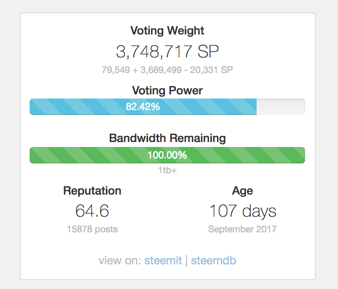The height and width of the screenshot is (289, 338).
Task: Click the 107 days age value
Action: pos(243,211)
